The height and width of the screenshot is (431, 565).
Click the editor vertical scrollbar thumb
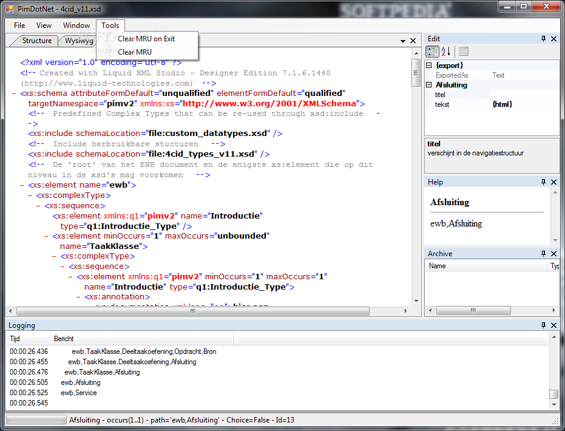(x=416, y=73)
